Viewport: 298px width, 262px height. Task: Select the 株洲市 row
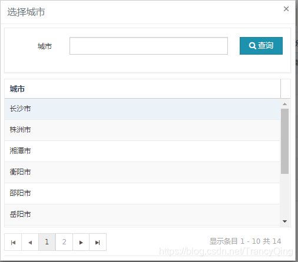[142, 130]
